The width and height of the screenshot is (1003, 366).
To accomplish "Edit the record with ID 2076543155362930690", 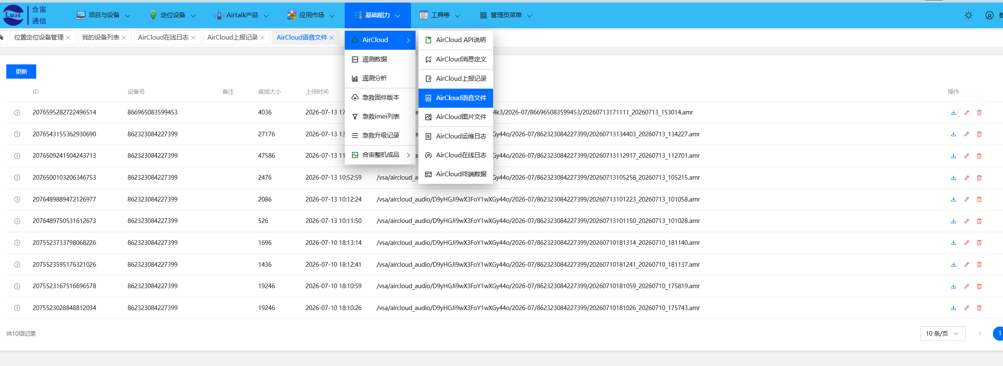I will click(x=967, y=134).
